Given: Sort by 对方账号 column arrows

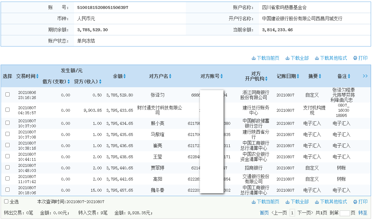Looking at the screenshot, I should point(222,76).
